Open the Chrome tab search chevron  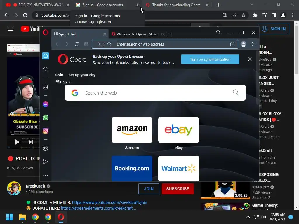pyautogui.click(x=252, y=4)
